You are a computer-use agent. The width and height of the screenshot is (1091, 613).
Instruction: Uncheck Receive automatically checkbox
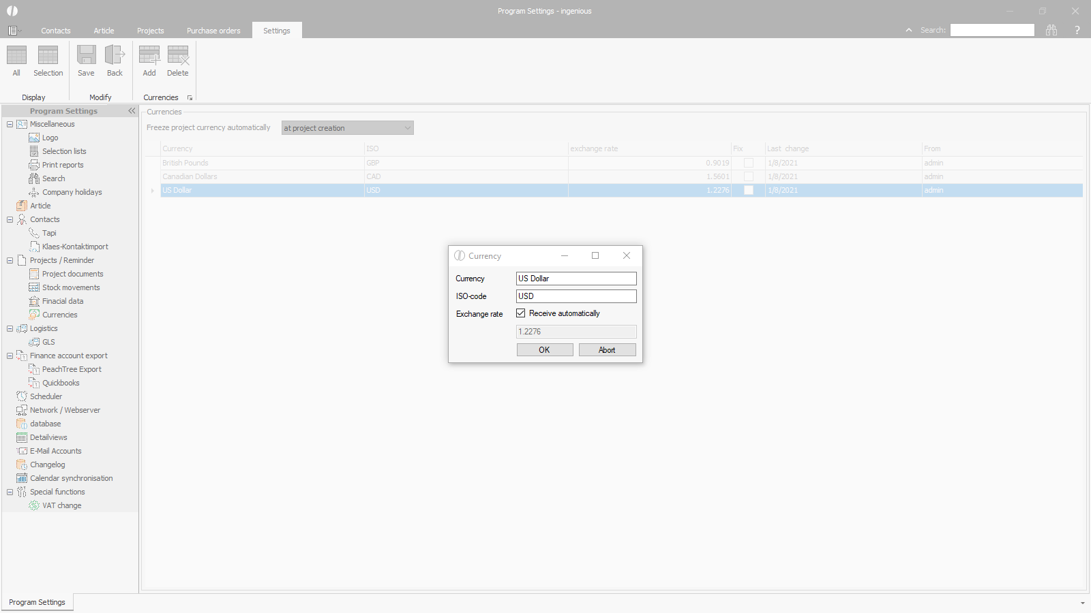pos(521,313)
